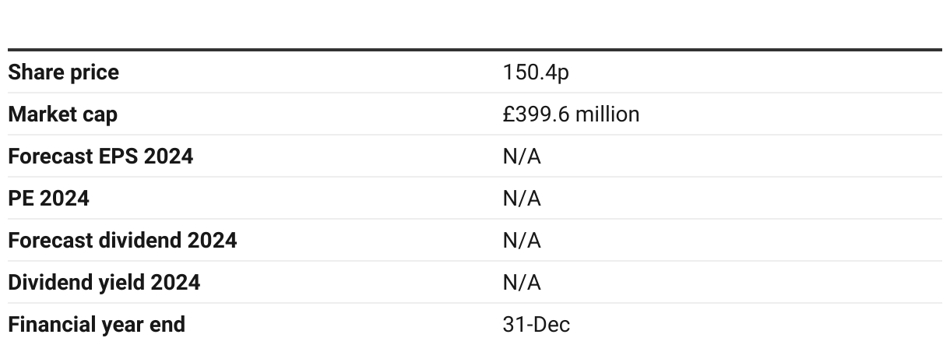Select the 150.4p share price value

point(536,72)
